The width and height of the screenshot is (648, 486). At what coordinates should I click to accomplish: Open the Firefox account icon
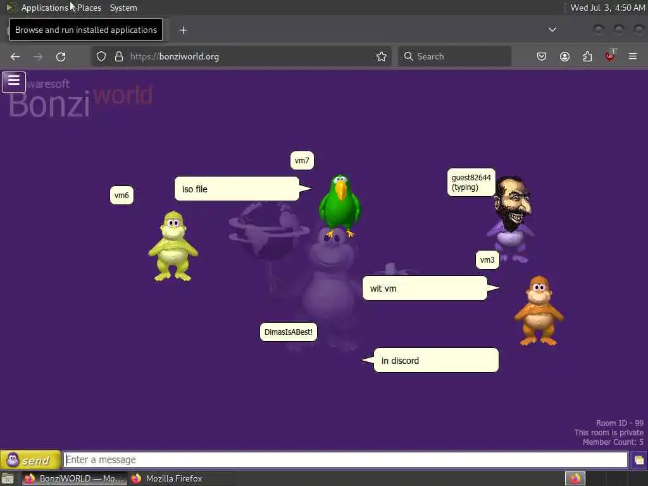[564, 56]
